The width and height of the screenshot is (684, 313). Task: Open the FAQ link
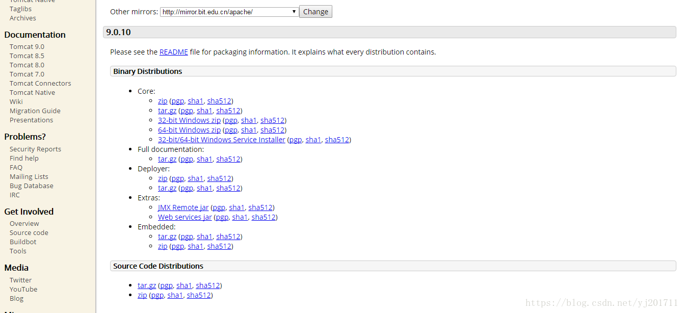pyautogui.click(x=16, y=167)
